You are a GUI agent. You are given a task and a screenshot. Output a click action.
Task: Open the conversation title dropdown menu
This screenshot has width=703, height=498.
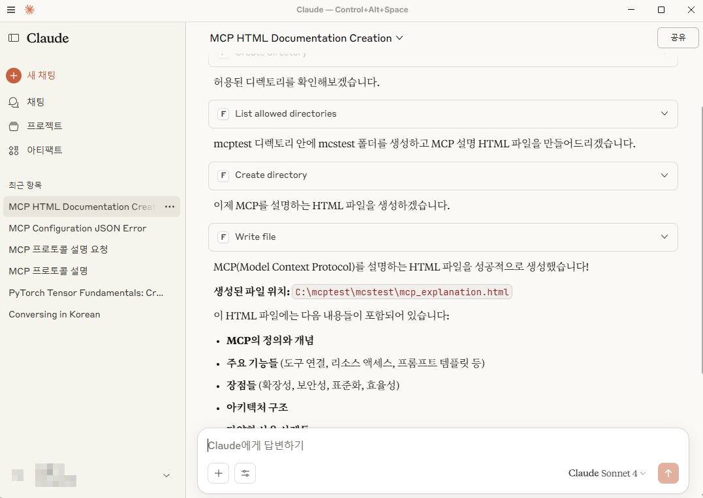click(307, 38)
